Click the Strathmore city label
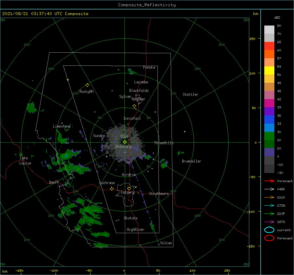This screenshot has width=294, height=275. click(159, 194)
